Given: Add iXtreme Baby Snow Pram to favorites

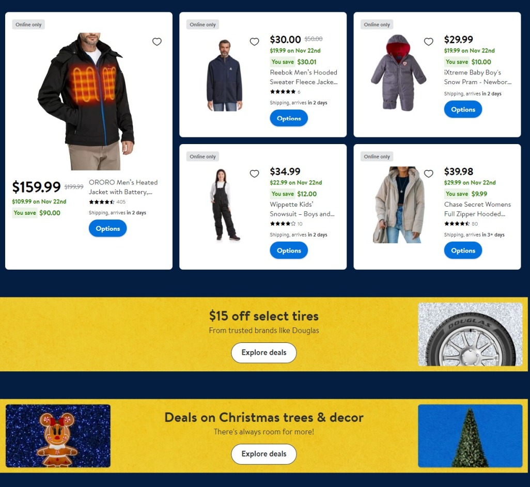Looking at the screenshot, I should pyautogui.click(x=429, y=41).
